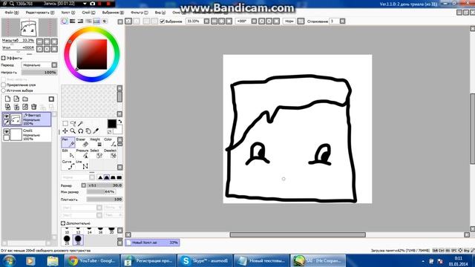This screenshot has width=475, height=267.
Task: Switch to the Новый Холст.sai document tab
Action: (x=153, y=243)
